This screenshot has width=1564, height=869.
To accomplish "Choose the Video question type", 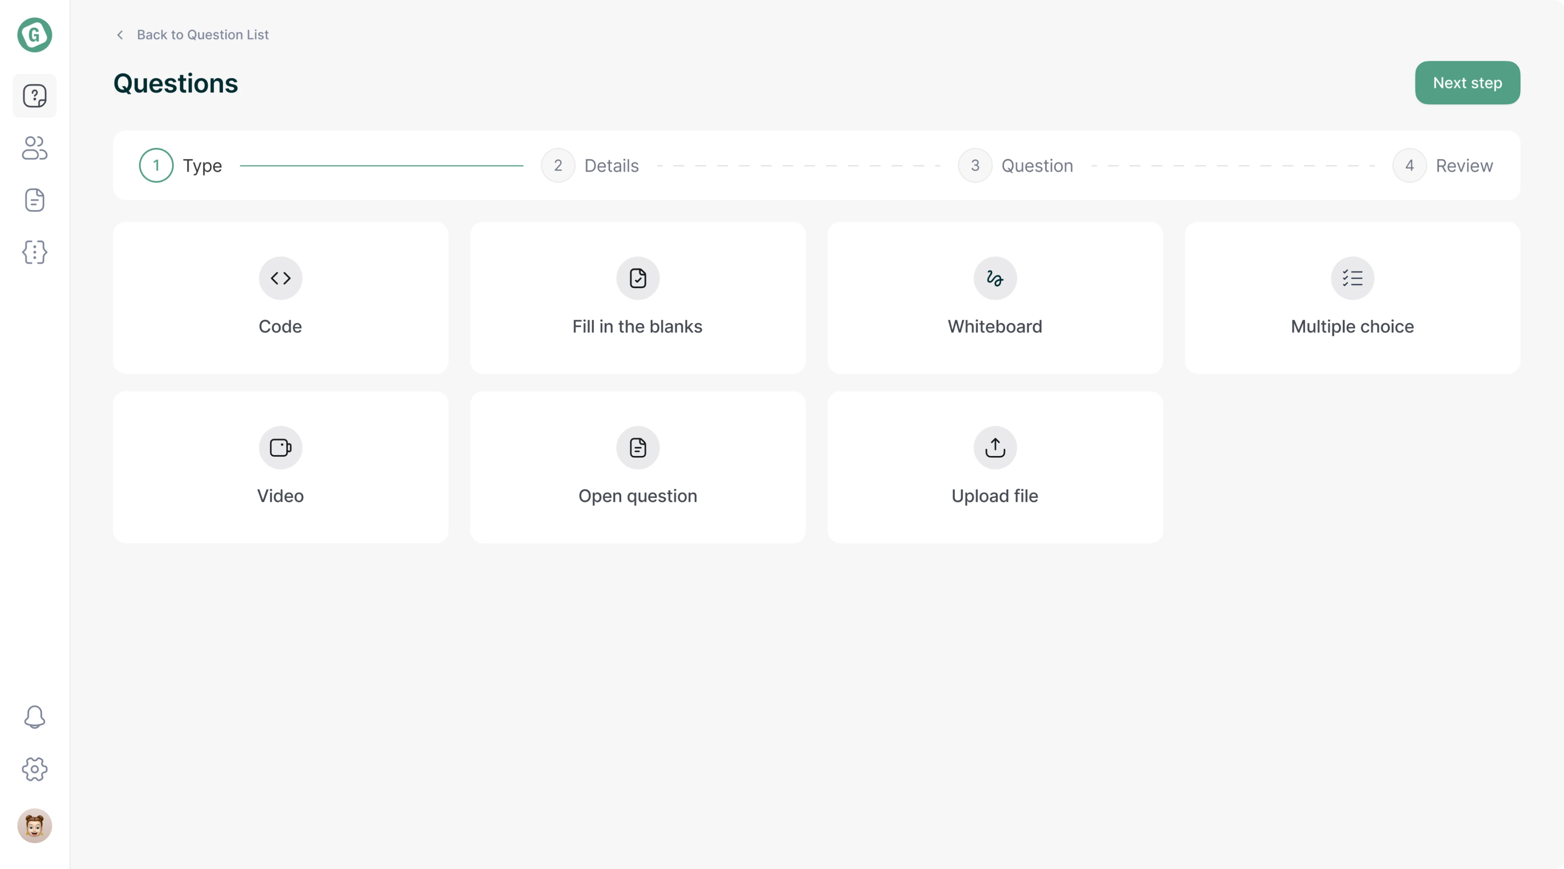I will coord(280,467).
